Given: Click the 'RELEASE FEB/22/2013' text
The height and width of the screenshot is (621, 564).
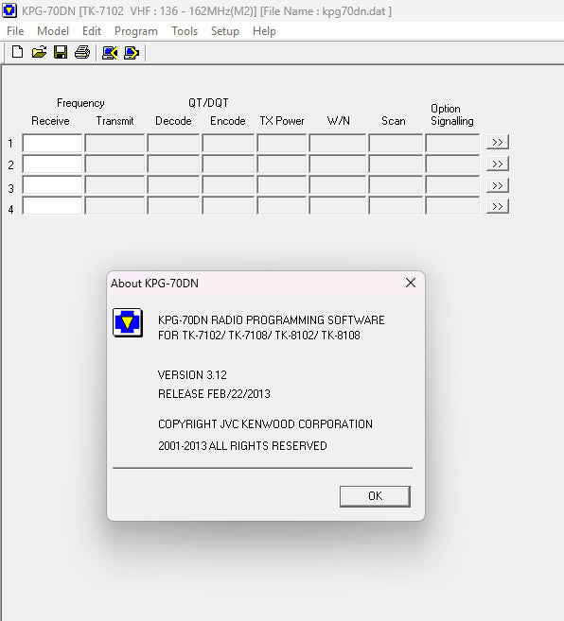Looking at the screenshot, I should coord(214,393).
